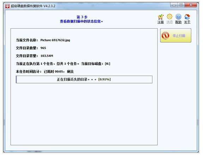The width and height of the screenshot is (203, 155).
Task: Click the scanning progress bar at 0.91%
Action: click(x=84, y=80)
